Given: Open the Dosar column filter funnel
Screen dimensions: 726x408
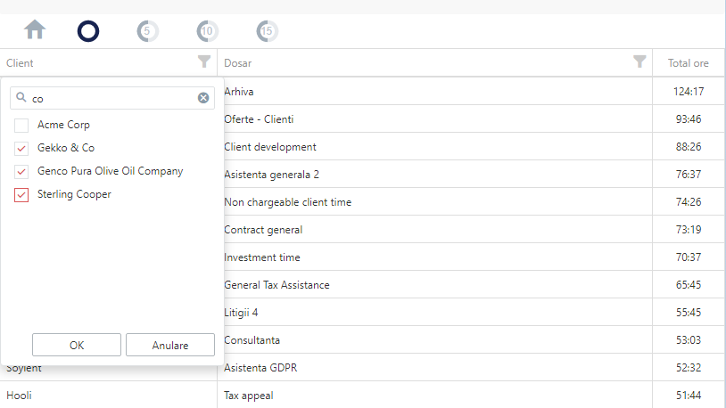Looking at the screenshot, I should click(x=639, y=61).
